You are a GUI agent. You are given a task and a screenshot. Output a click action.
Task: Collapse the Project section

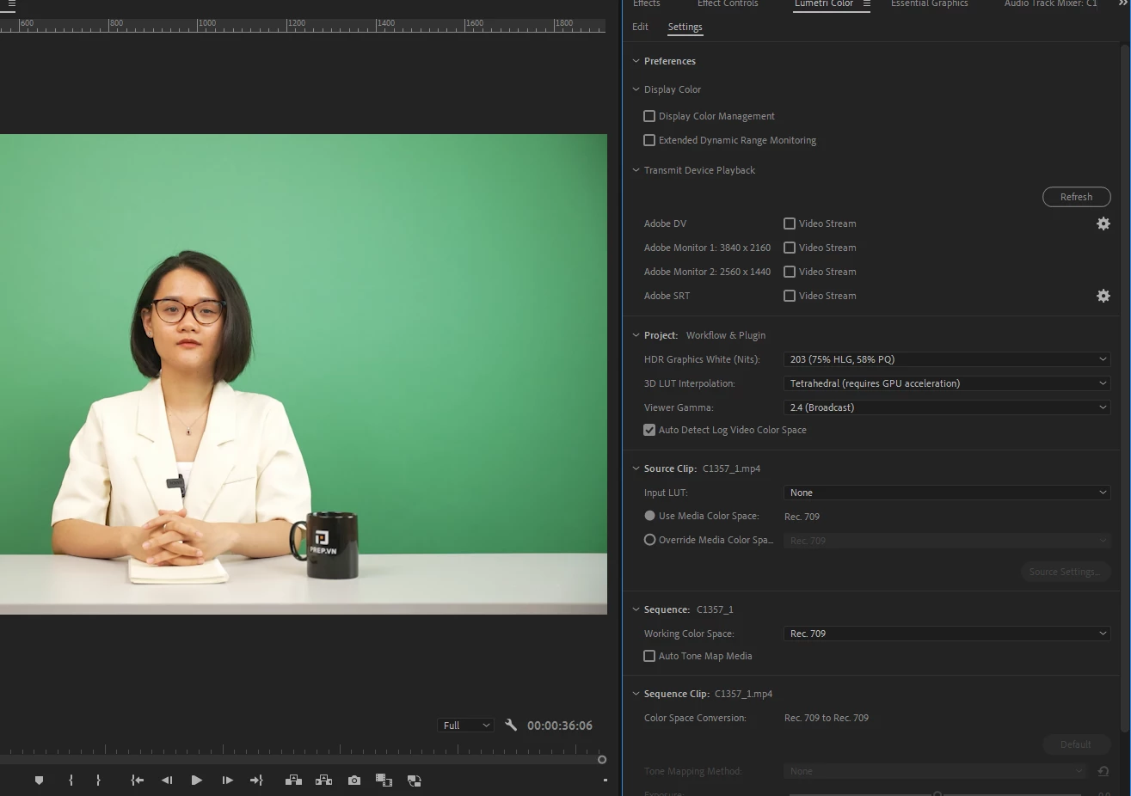(x=636, y=335)
